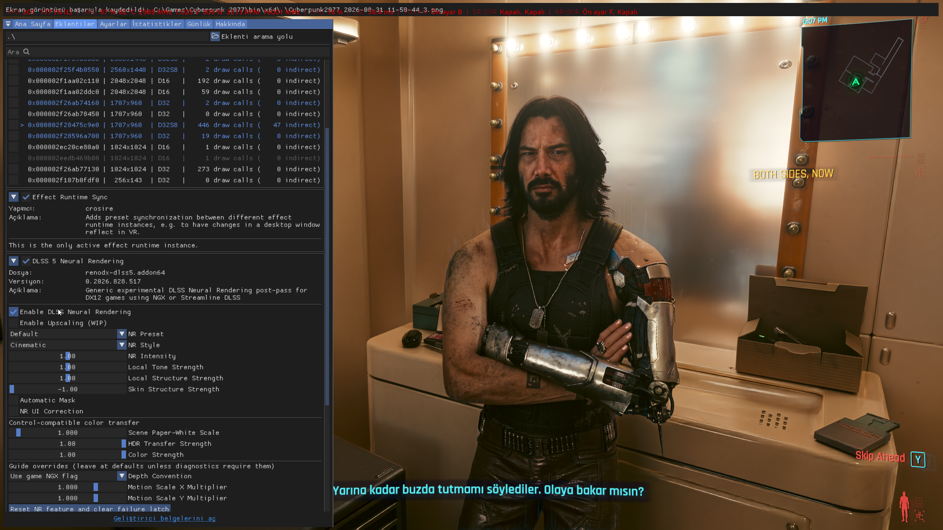943x530 pixels.
Task: Enable NR UI Correction checkbox
Action: (x=14, y=411)
